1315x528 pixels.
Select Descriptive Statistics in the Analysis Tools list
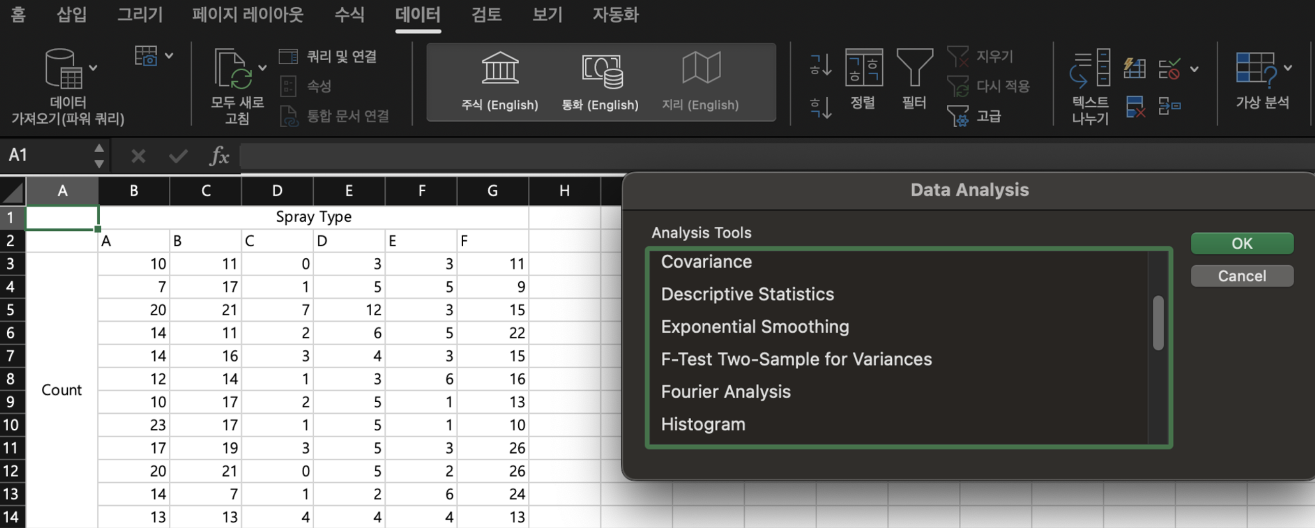pos(747,294)
